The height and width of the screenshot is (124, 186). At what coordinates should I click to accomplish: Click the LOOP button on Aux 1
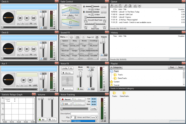[x=35, y=85]
